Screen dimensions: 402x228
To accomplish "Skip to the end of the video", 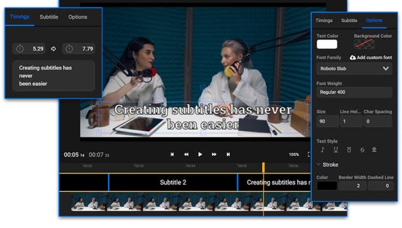I will (x=228, y=155).
